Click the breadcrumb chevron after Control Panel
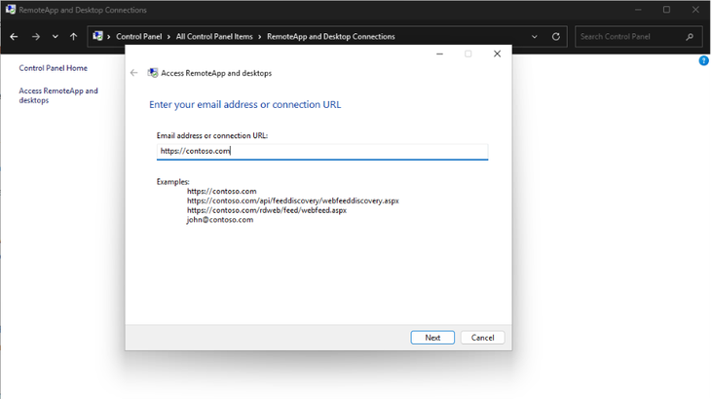Screen dimensions: 712x399 [x=169, y=37]
